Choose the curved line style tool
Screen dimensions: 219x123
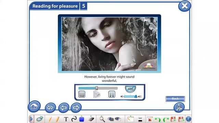pos(74,119)
